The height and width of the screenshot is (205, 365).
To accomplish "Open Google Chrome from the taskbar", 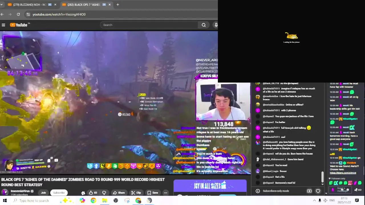I will [93, 200].
